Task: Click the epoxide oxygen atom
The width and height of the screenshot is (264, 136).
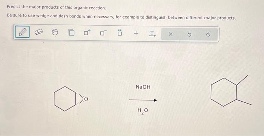Action: click(86, 99)
